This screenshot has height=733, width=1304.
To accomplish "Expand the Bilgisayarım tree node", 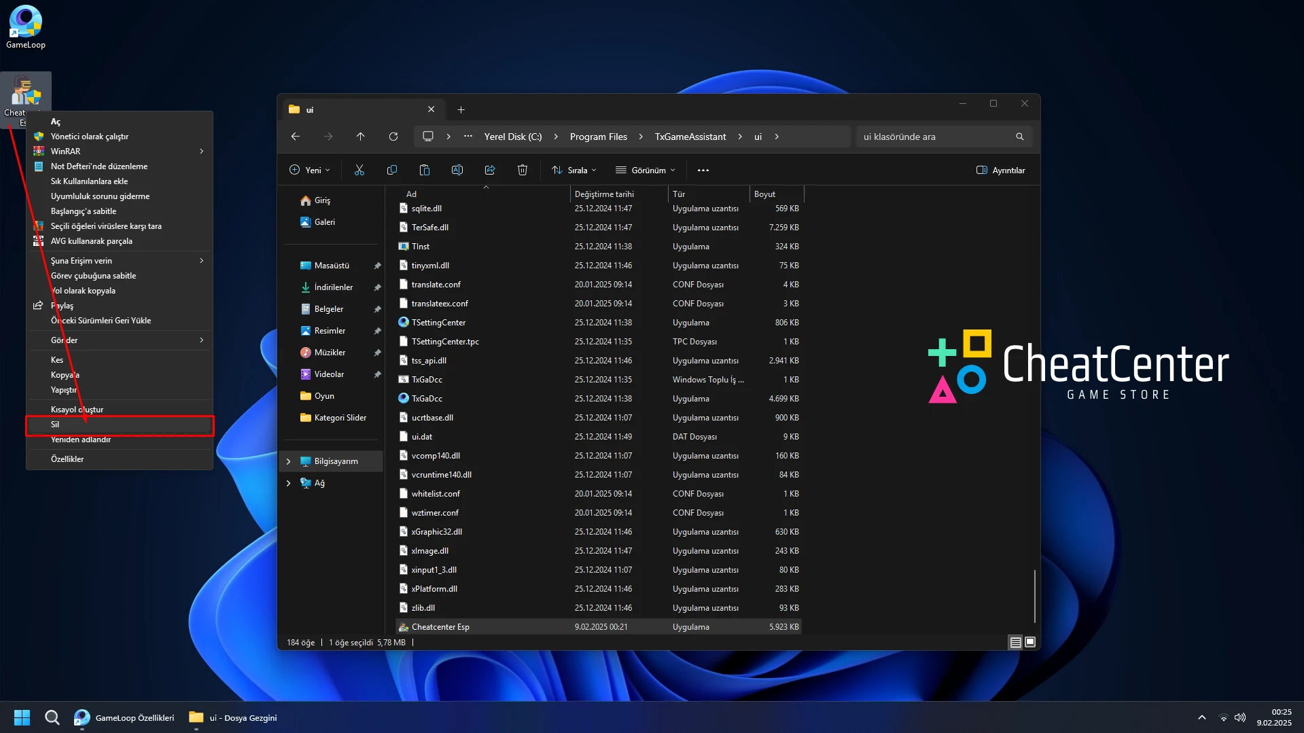I will 289,461.
